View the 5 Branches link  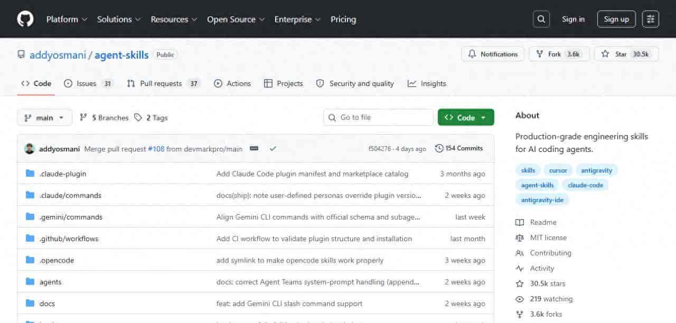pyautogui.click(x=104, y=118)
